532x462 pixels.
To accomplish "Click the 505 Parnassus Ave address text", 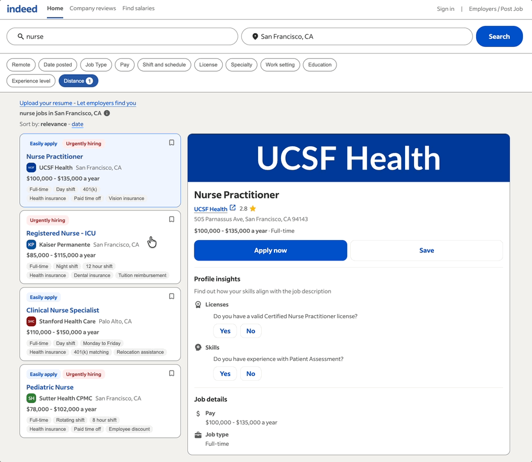I will click(x=251, y=219).
